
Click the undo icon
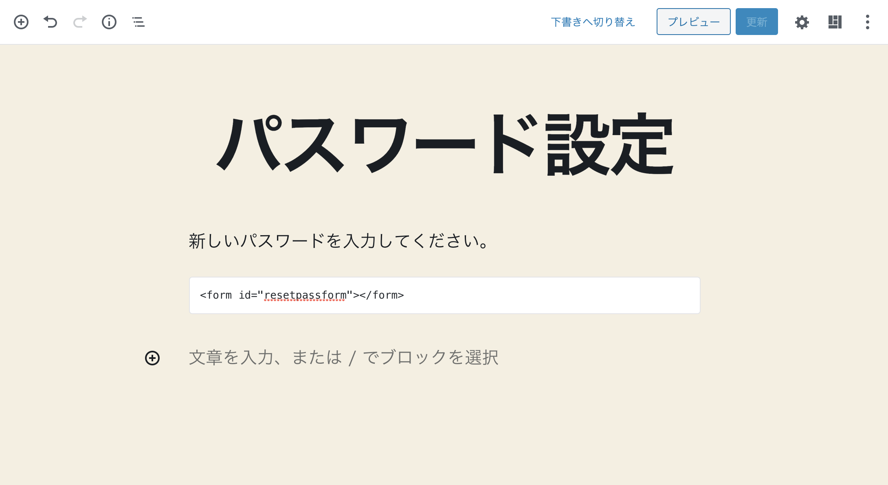(50, 22)
